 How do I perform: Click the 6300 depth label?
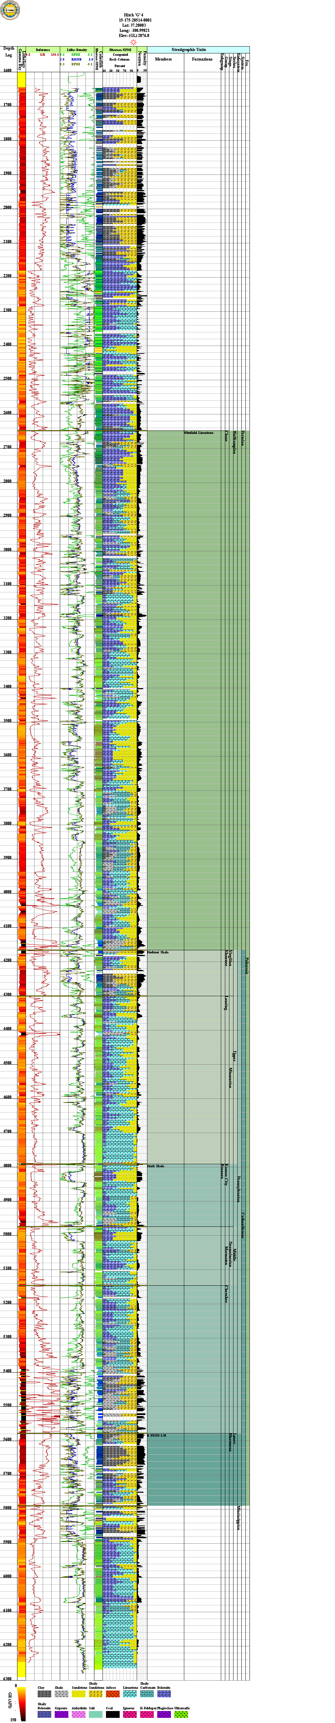click(8, 1679)
